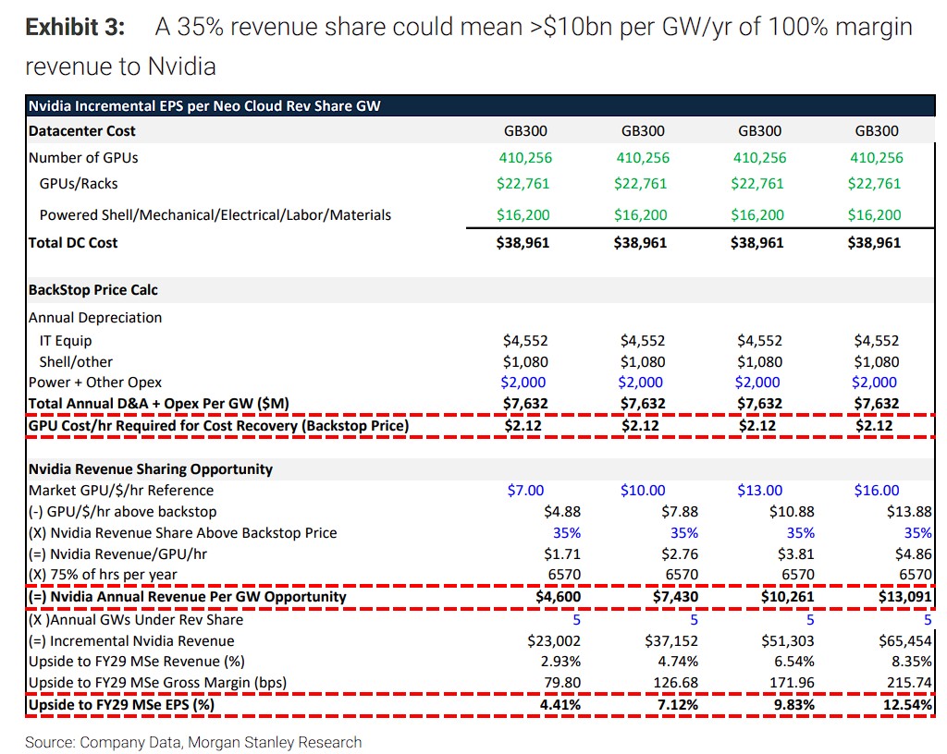Click the 'Source: Company Data, Morgan Stanley Research' note
Image resolution: width=947 pixels, height=754 pixels.
(193, 743)
